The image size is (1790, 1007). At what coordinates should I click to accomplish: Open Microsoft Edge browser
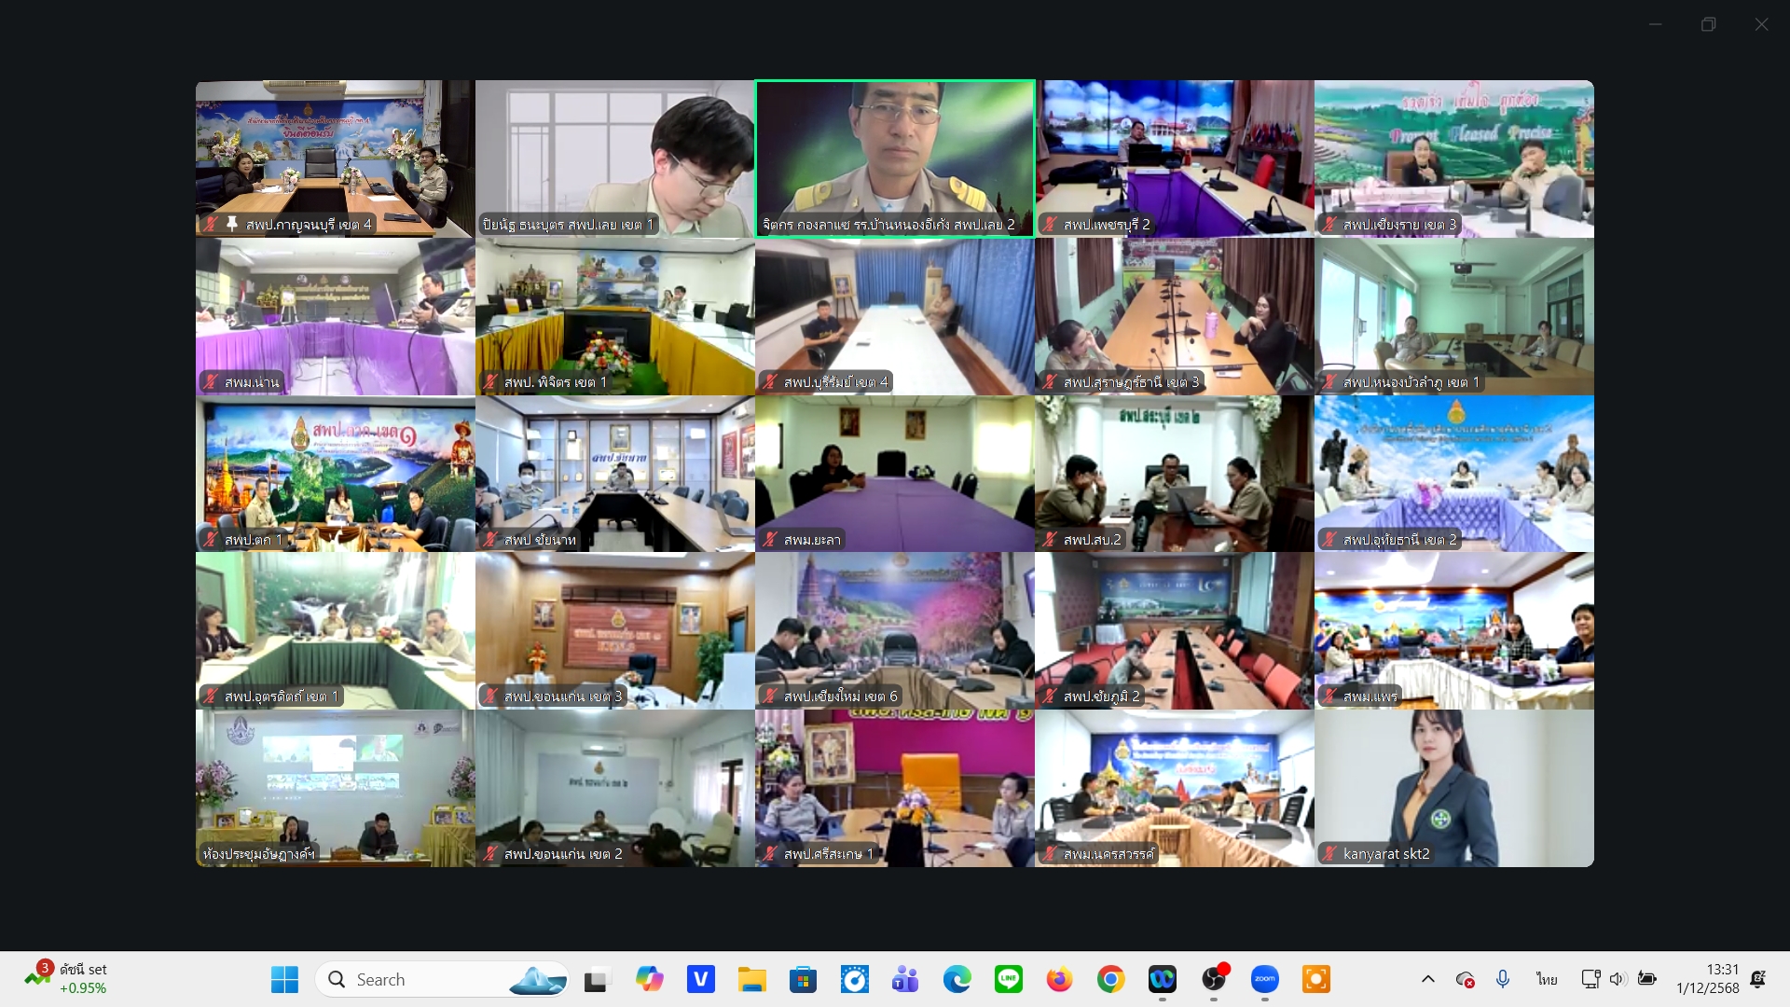(957, 979)
